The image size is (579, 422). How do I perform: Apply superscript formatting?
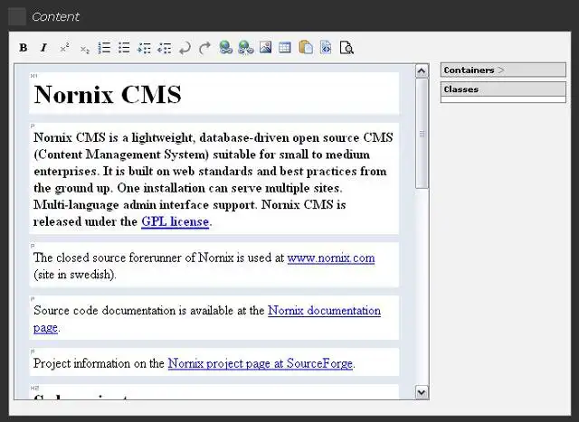(64, 48)
